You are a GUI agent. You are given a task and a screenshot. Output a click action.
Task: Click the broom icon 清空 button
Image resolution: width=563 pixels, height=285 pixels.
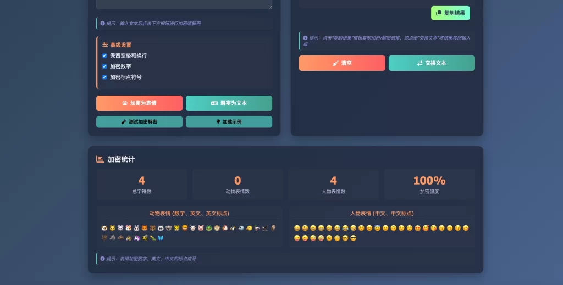342,63
